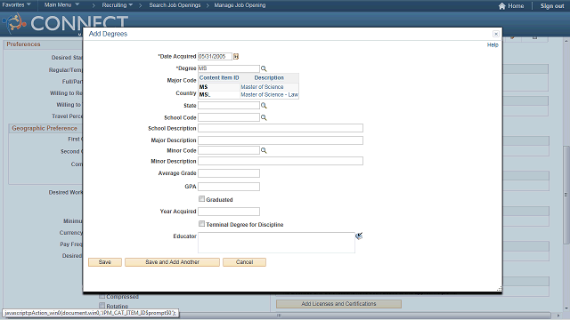Open the Recruiting menu dropdown
Viewport: 570px width, 320px height.
point(117,5)
